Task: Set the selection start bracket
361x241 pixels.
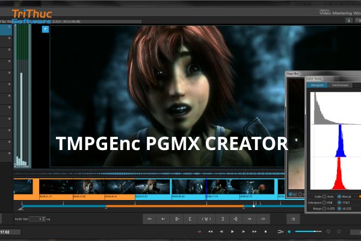Action: click(x=190, y=219)
